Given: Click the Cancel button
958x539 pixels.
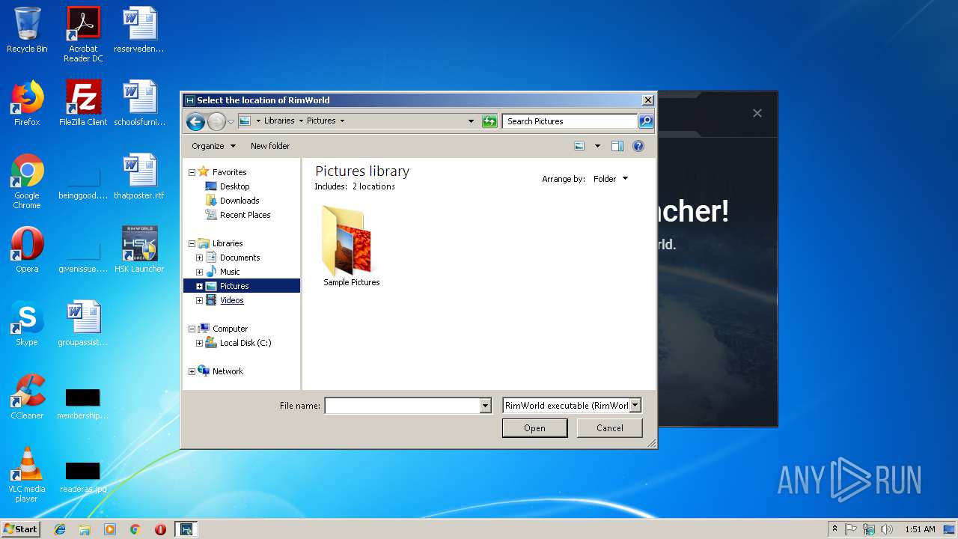Looking at the screenshot, I should [610, 428].
